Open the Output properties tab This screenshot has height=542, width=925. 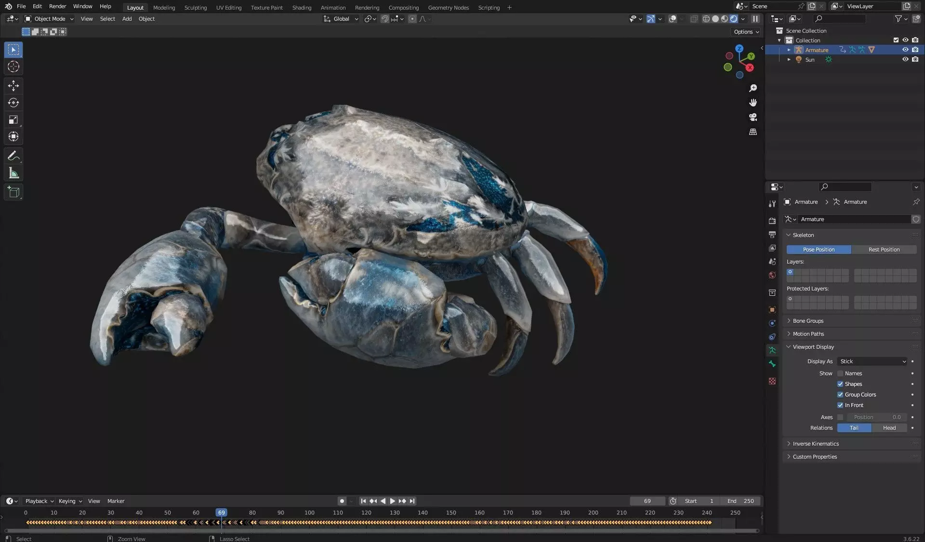click(772, 234)
